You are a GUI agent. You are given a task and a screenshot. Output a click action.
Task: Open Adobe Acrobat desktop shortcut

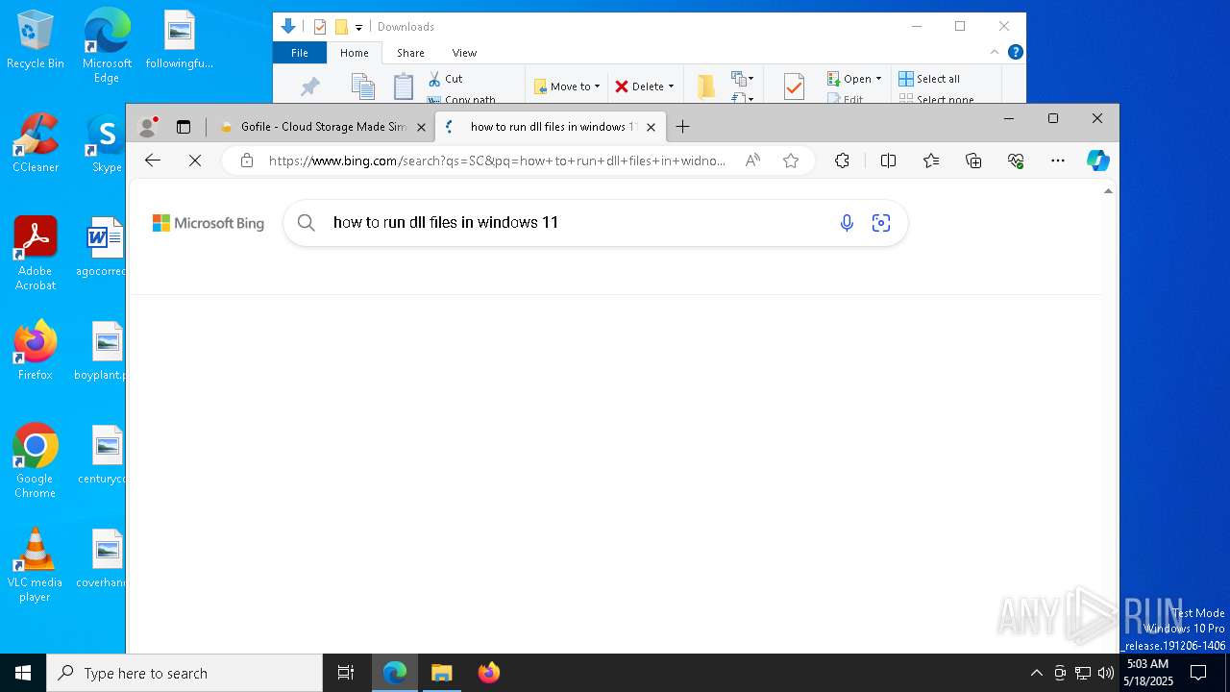[x=36, y=254]
